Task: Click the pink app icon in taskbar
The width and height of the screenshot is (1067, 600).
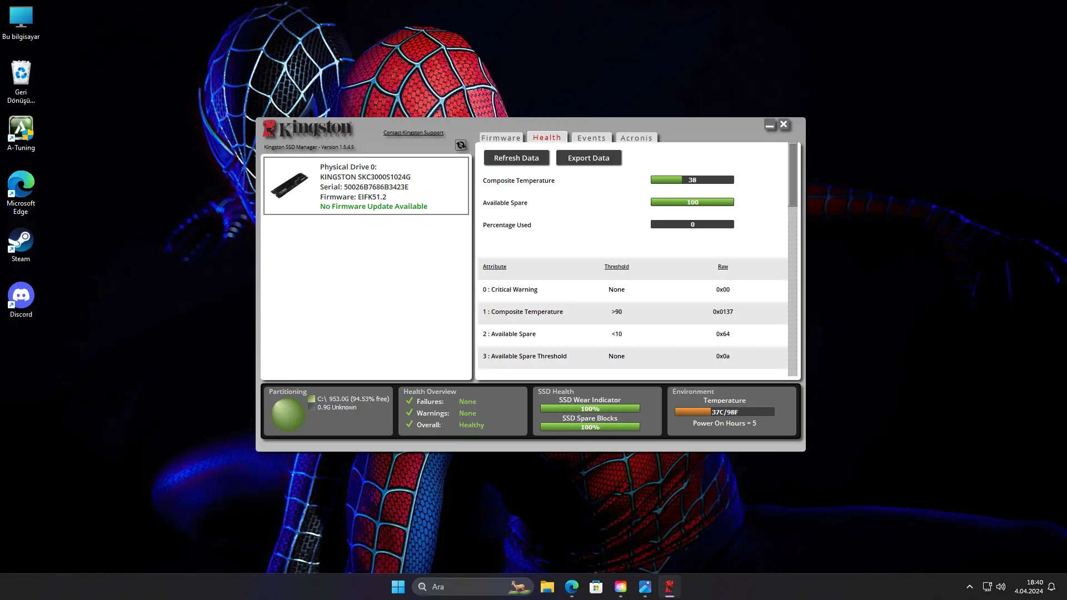Action: 621,587
